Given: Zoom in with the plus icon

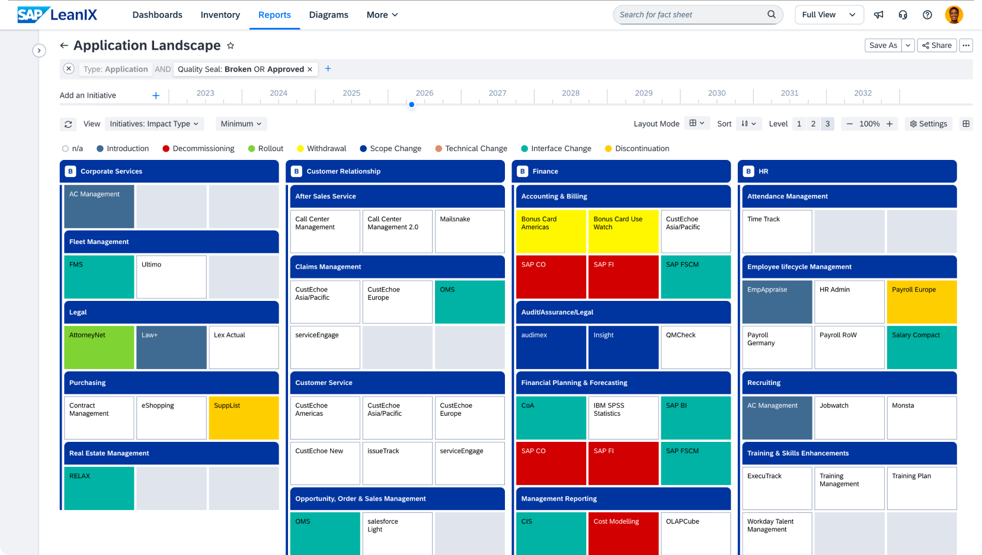Looking at the screenshot, I should [890, 124].
